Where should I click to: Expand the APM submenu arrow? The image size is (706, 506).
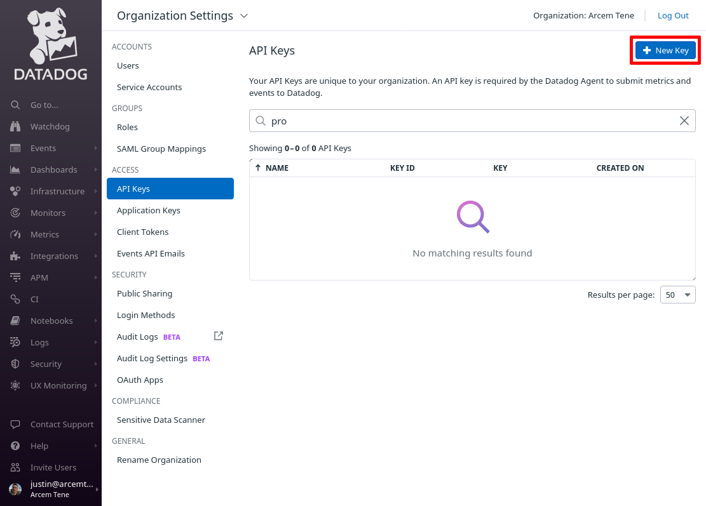pos(96,277)
